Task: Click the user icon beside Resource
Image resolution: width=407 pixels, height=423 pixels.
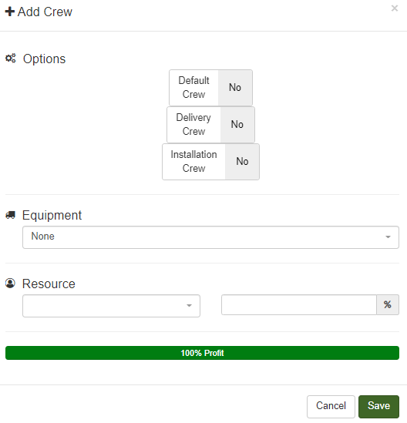Action: click(x=10, y=284)
